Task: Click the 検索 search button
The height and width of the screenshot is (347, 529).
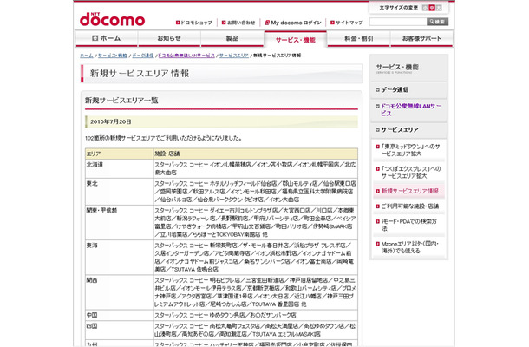Action: click(x=438, y=22)
